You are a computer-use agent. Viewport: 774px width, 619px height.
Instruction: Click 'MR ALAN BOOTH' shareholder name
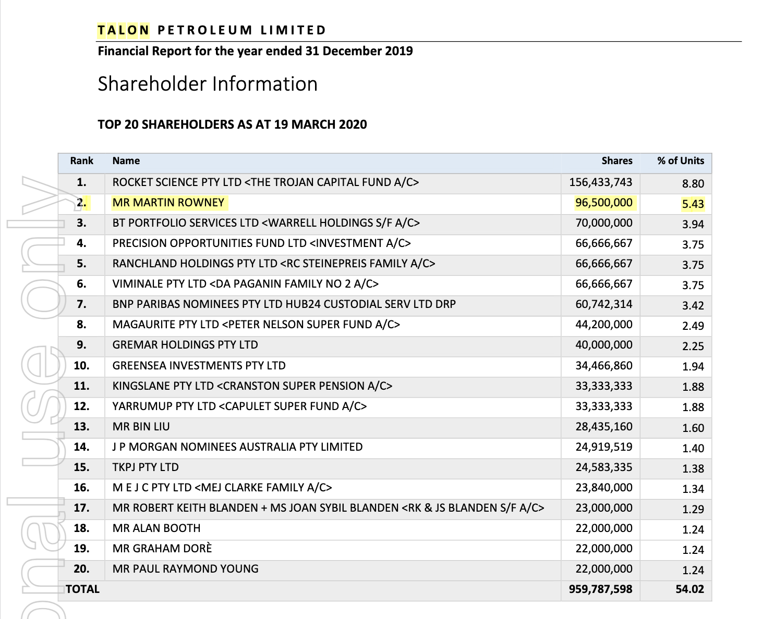tap(156, 528)
